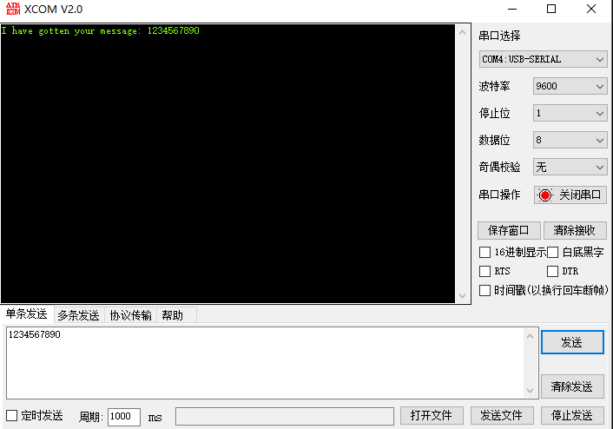Viewport: 613px width, 429px height.
Task: Open the 协议传输 tab
Action: [130, 315]
